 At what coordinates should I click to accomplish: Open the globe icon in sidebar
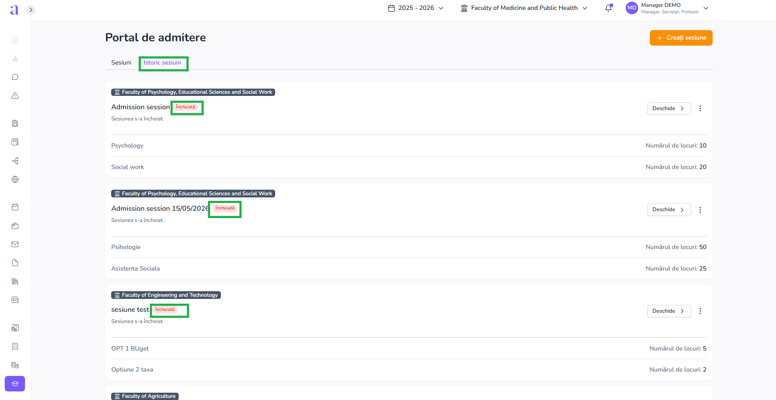point(15,179)
